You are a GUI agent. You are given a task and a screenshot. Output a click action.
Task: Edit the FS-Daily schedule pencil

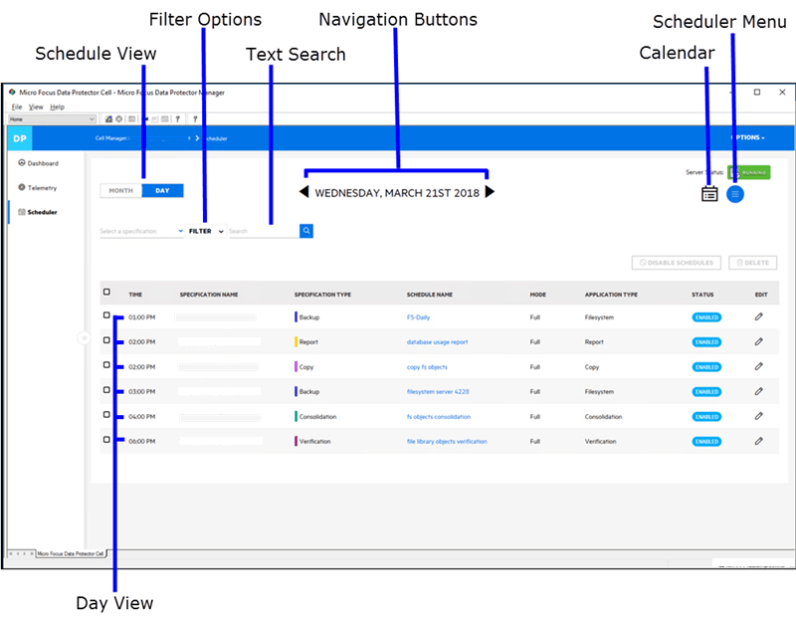758,316
